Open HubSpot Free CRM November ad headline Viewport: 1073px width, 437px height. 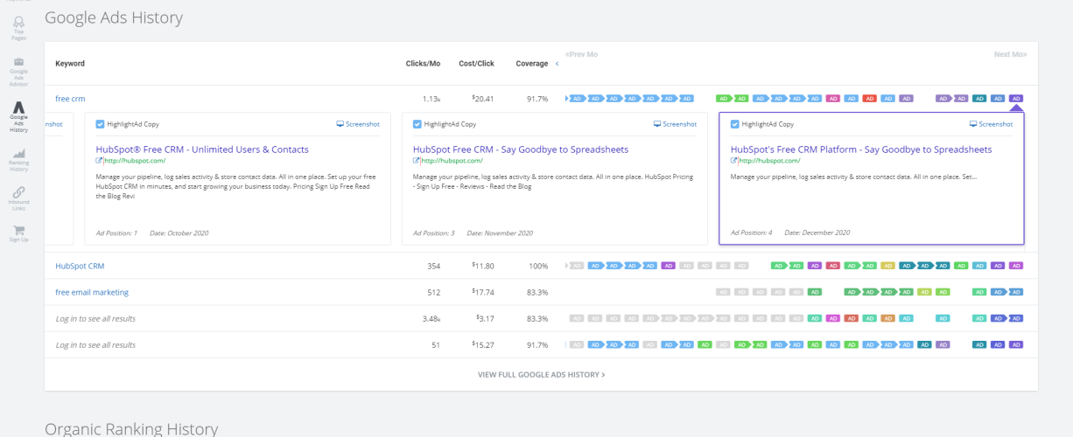tap(521, 149)
